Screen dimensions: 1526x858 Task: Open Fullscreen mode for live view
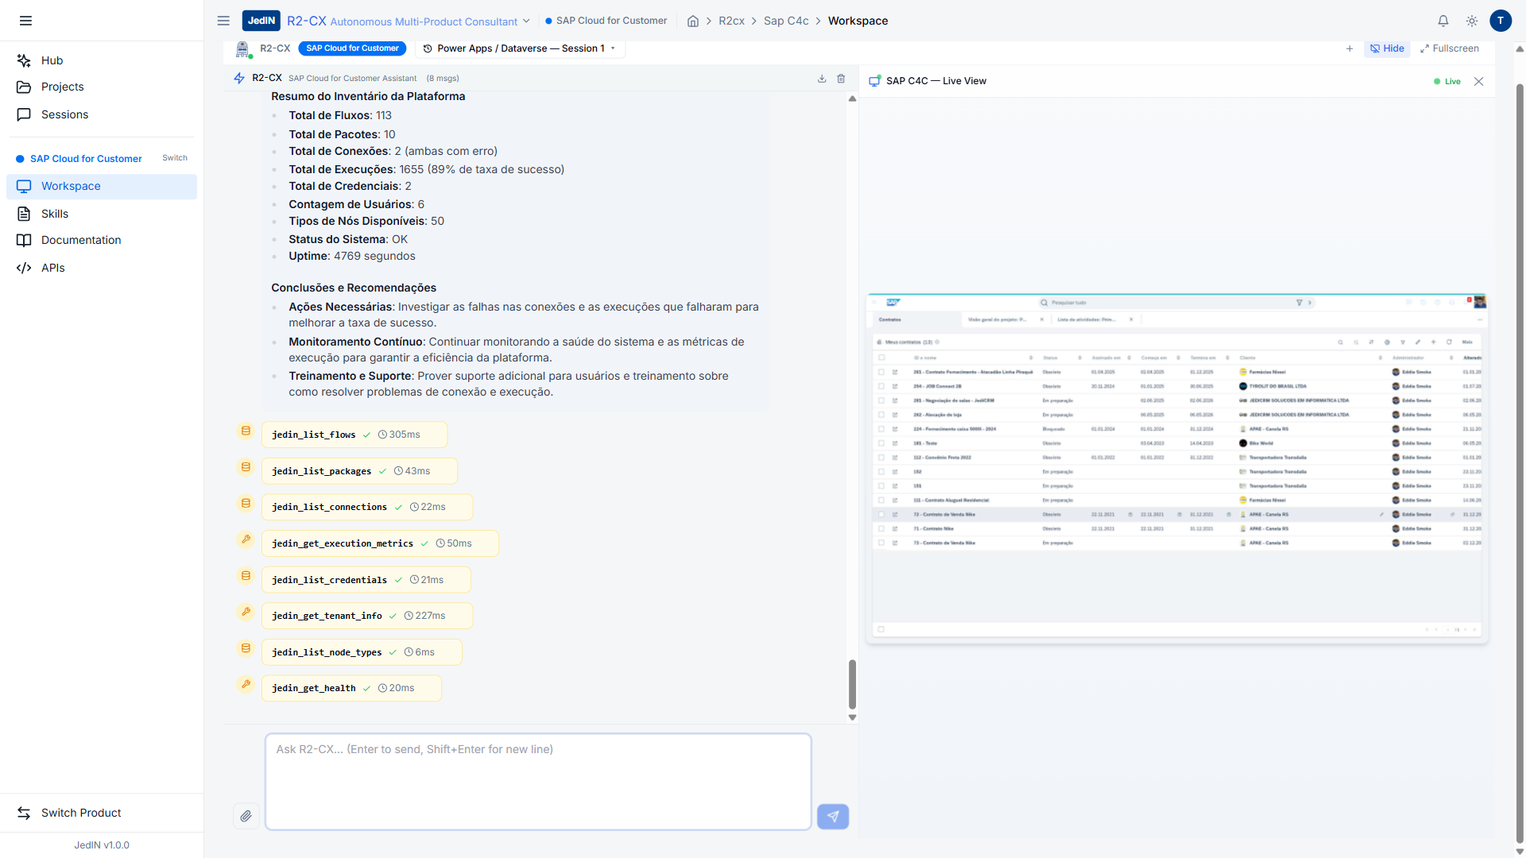[x=1450, y=48]
